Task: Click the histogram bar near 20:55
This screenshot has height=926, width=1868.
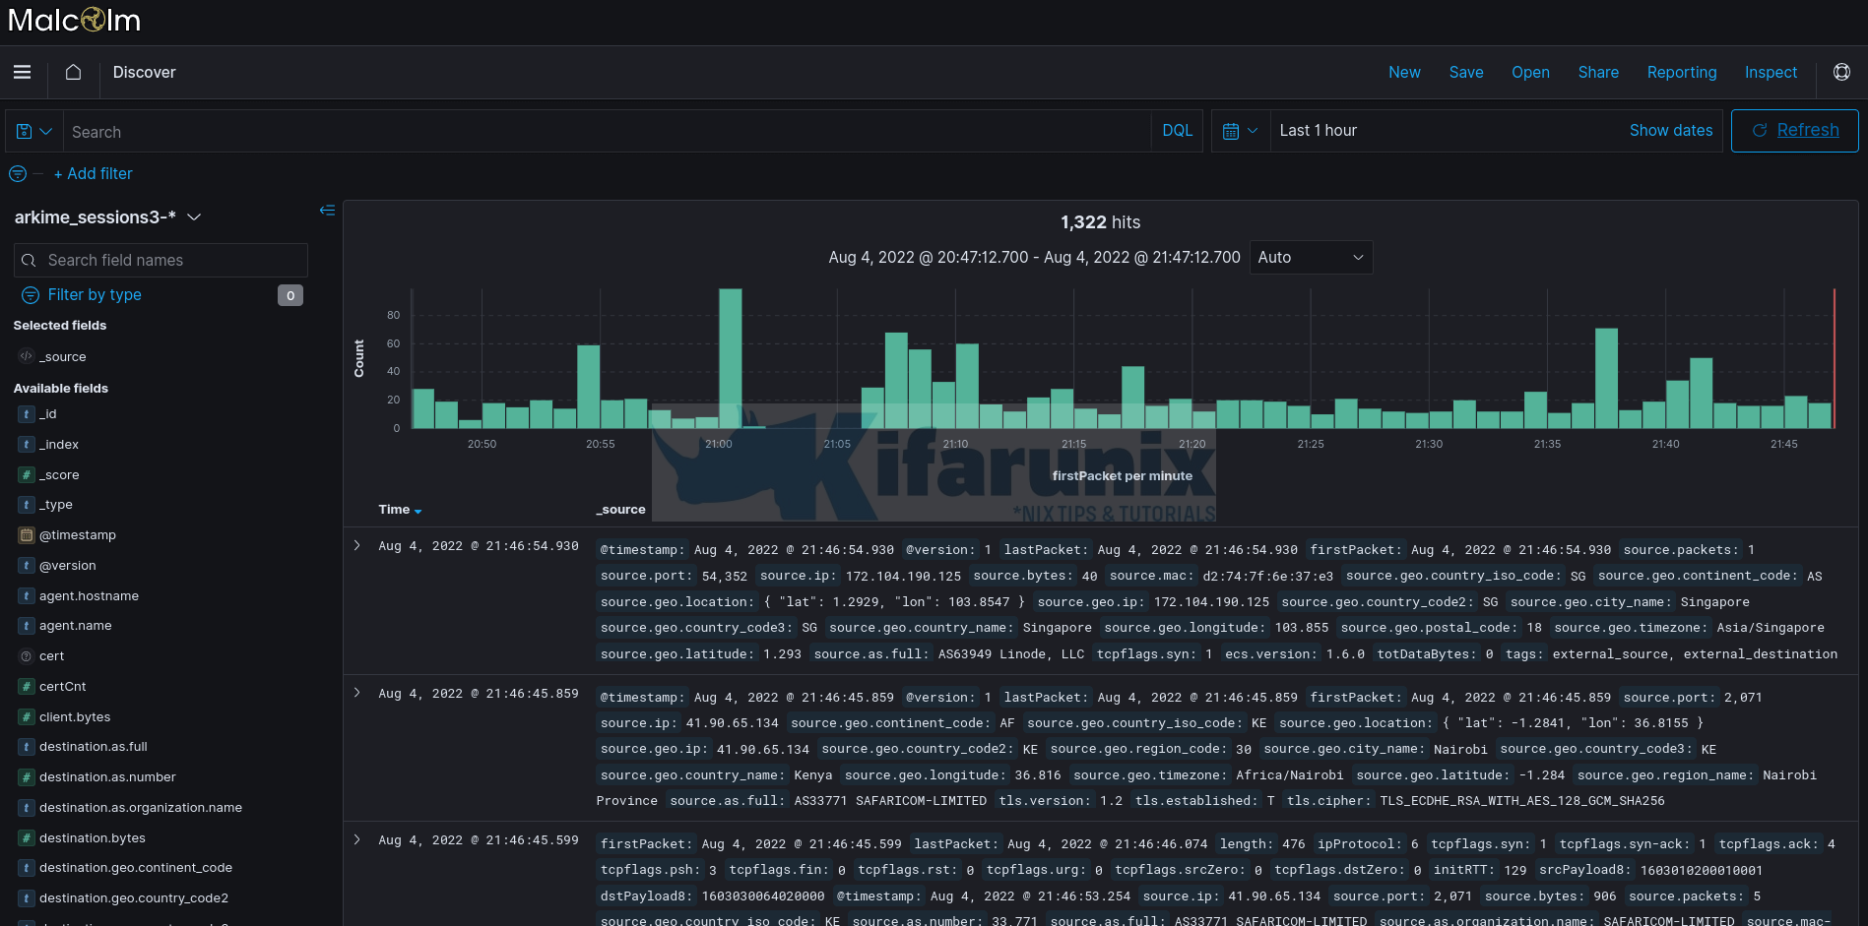Action: pos(588,387)
